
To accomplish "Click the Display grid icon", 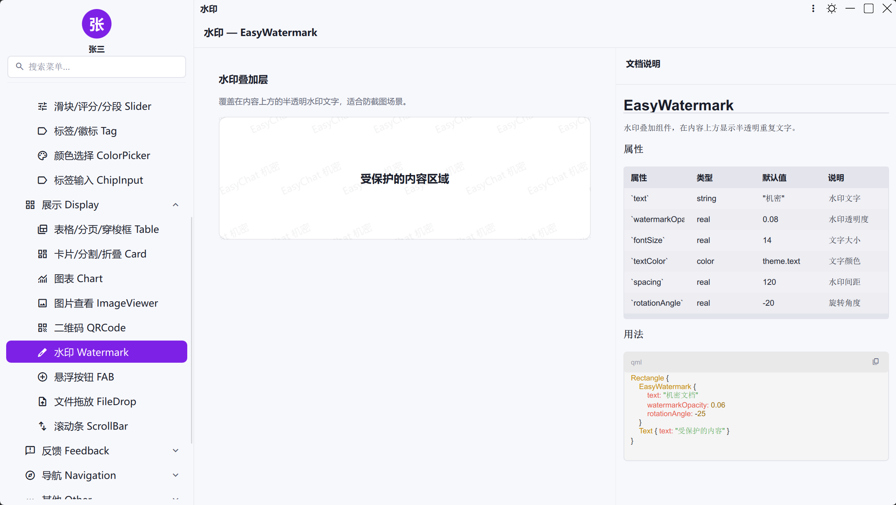I will click(30, 205).
